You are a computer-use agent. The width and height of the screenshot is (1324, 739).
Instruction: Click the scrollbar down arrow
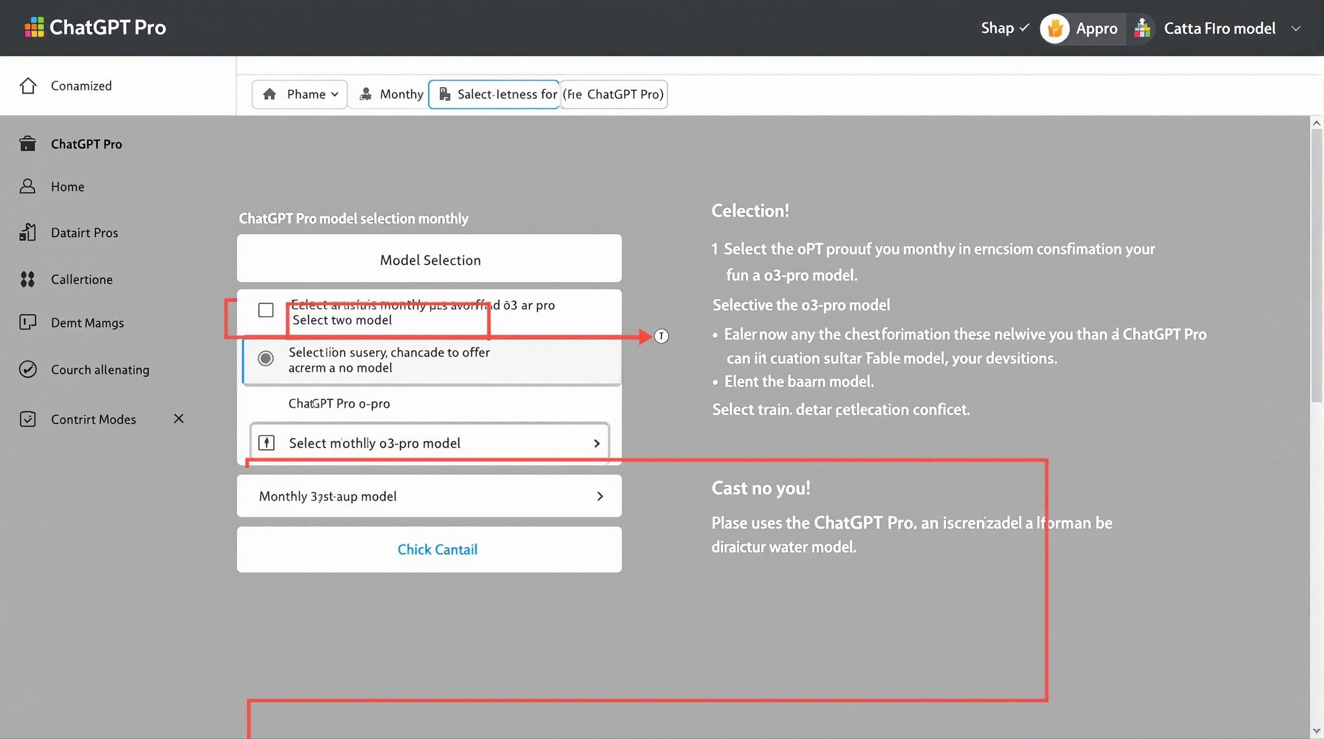tap(1316, 731)
